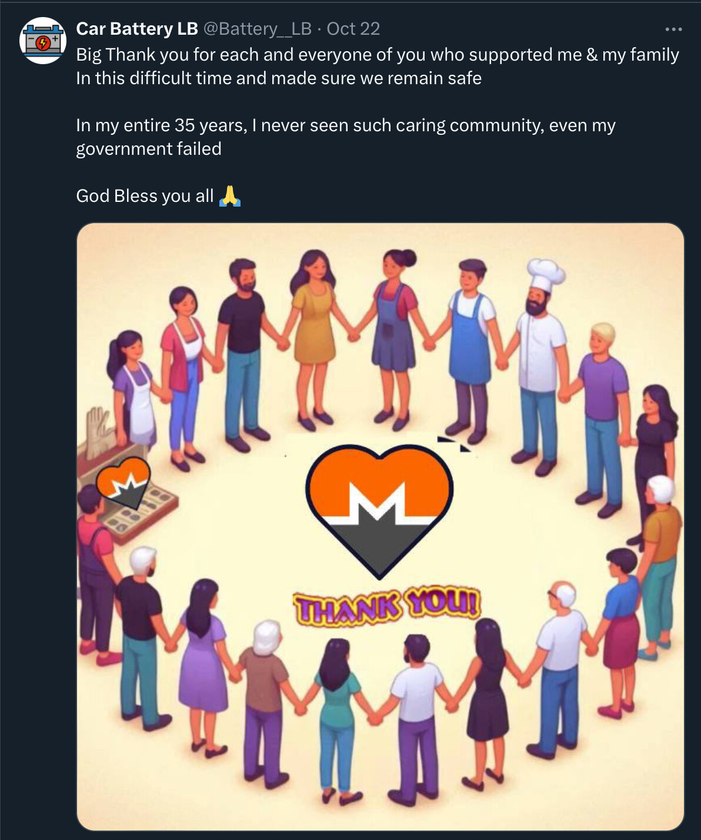
Task: Open the three-dot More options menu
Action: pyautogui.click(x=673, y=29)
